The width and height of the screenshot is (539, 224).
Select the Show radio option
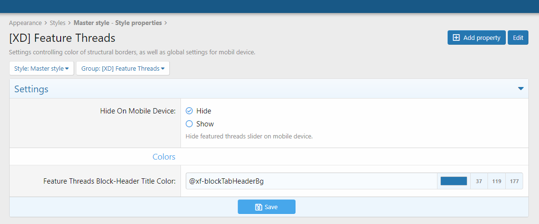click(x=189, y=124)
